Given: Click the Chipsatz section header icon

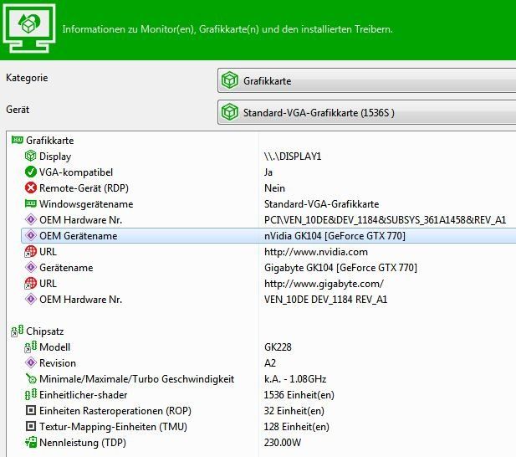Looking at the screenshot, I should tap(17, 331).
